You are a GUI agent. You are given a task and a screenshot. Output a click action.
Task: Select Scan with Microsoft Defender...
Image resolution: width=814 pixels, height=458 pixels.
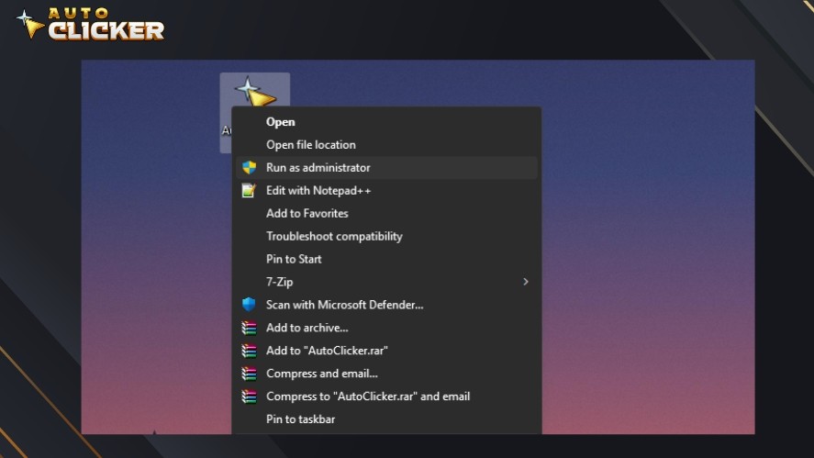pyautogui.click(x=386, y=305)
